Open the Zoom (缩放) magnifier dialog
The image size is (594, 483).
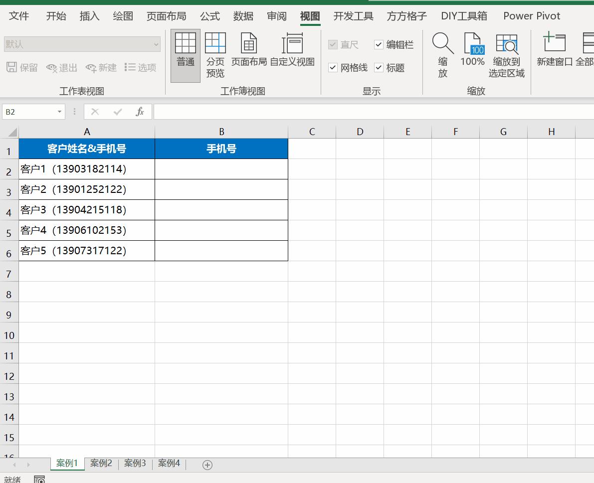click(442, 56)
